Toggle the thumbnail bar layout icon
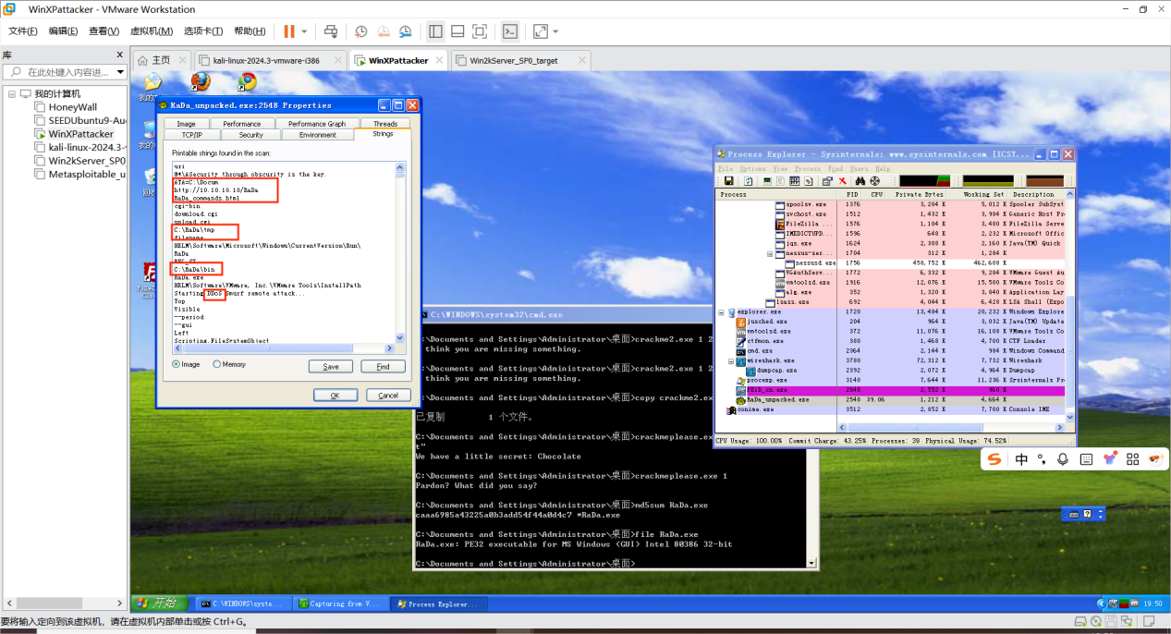Screen dimensions: 1171x634 (457, 31)
